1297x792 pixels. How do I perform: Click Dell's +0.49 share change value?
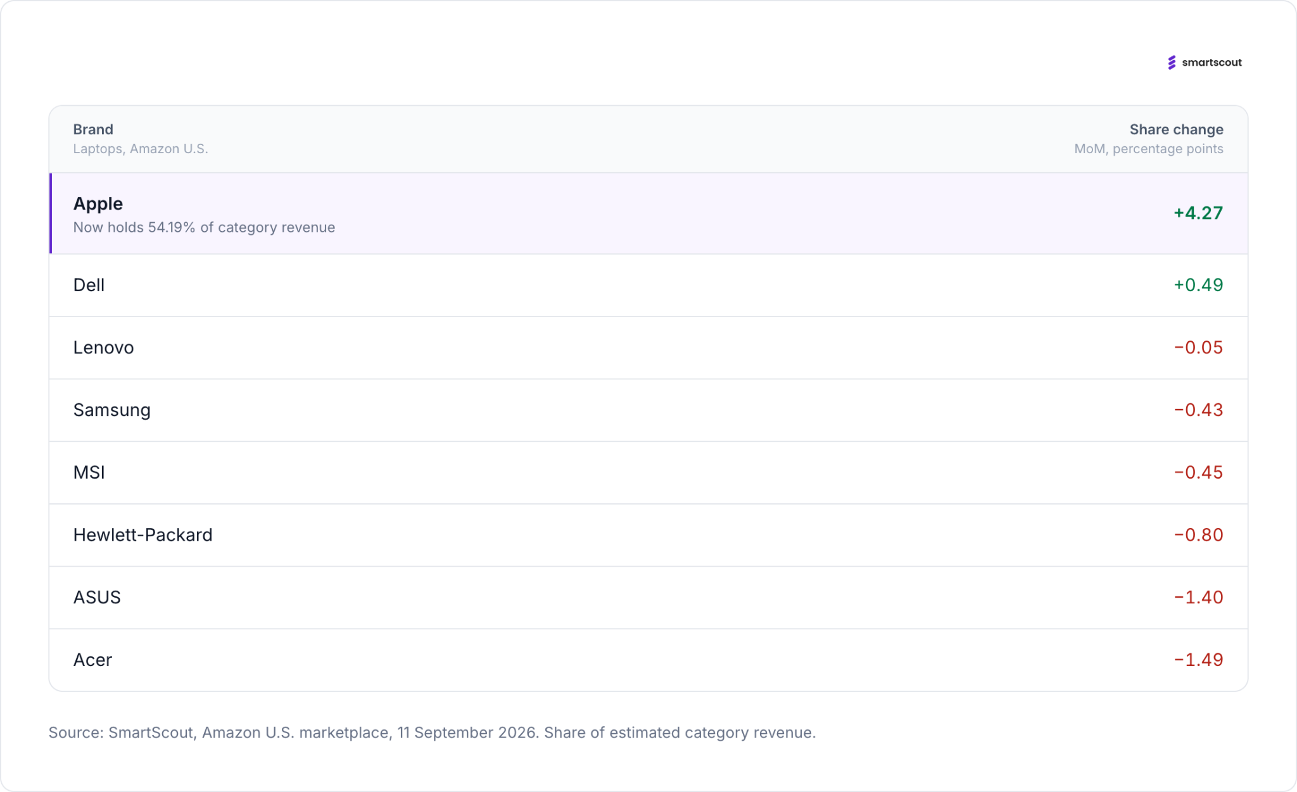point(1198,285)
